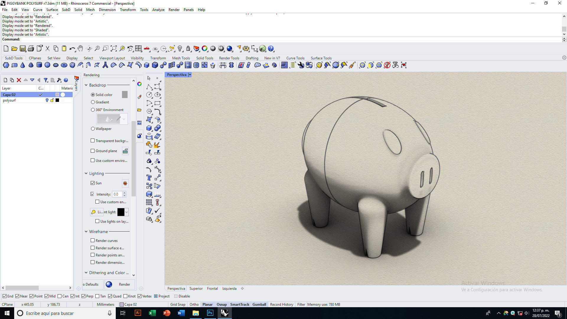The height and width of the screenshot is (319, 567).
Task: Pick the Rectangle tool in sidebar
Action: [x=157, y=103]
